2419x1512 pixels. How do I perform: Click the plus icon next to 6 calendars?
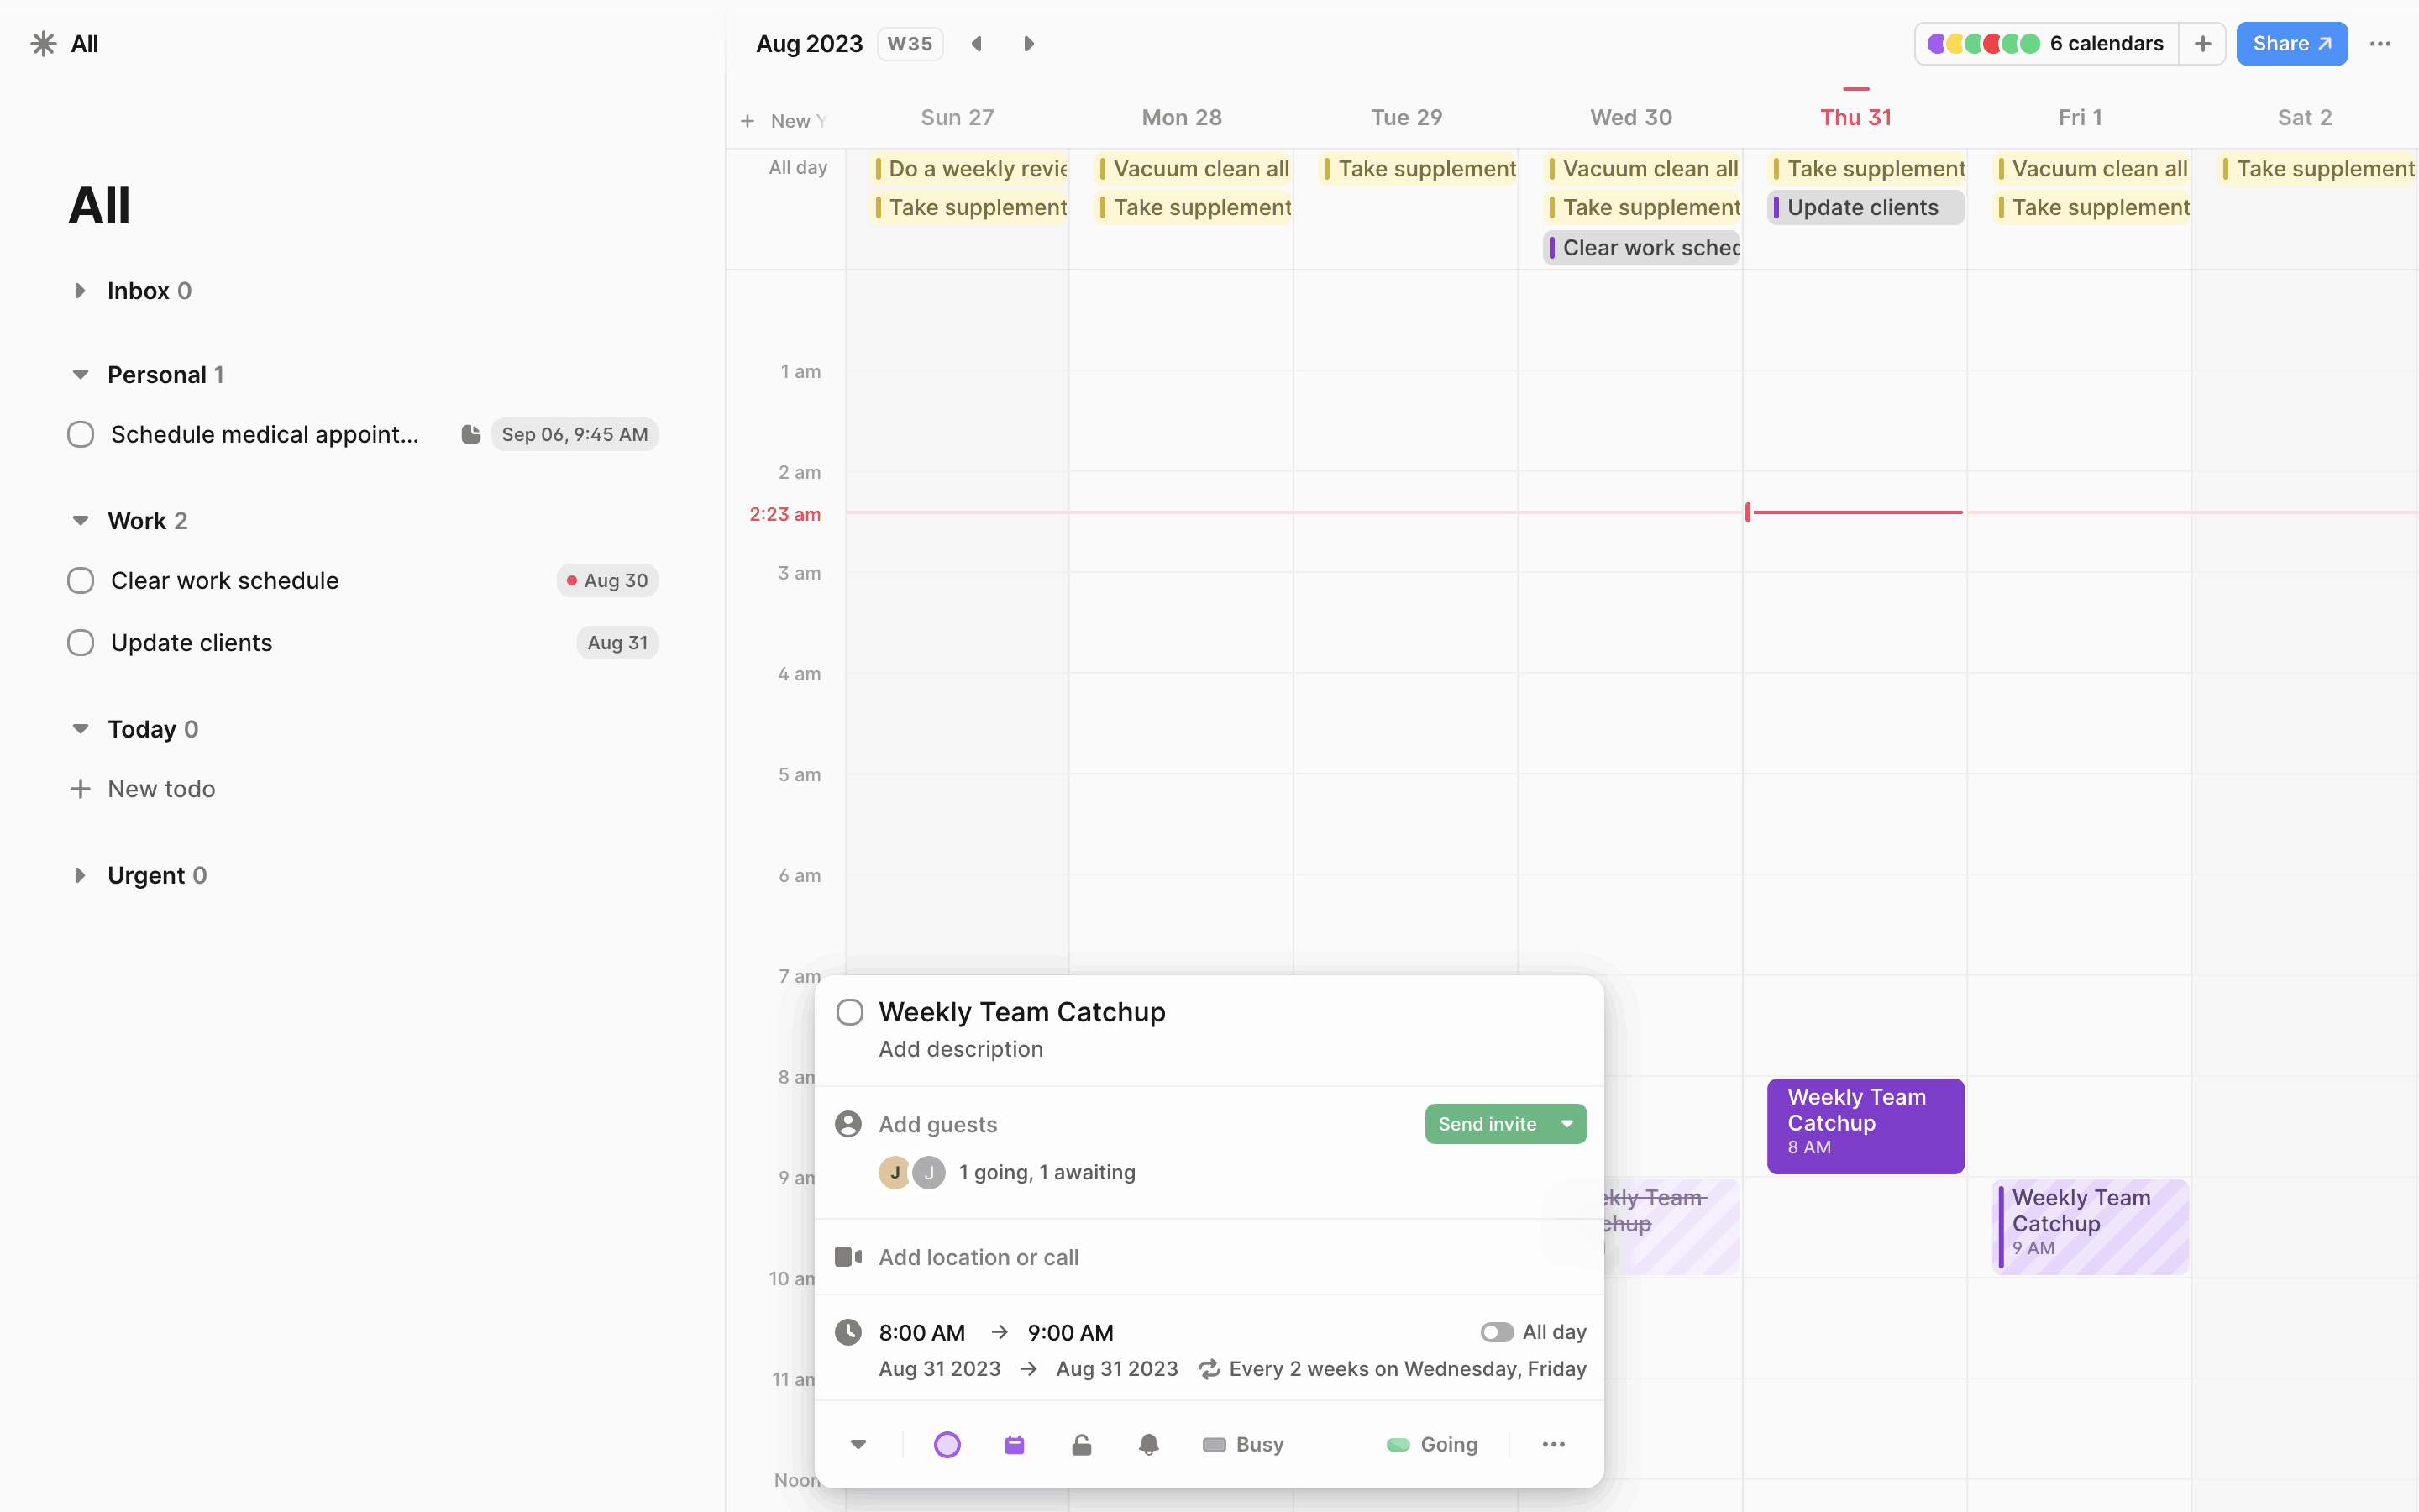2202,44
